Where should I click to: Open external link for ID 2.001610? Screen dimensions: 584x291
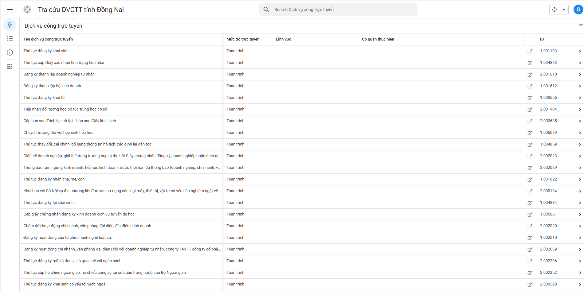[530, 75]
